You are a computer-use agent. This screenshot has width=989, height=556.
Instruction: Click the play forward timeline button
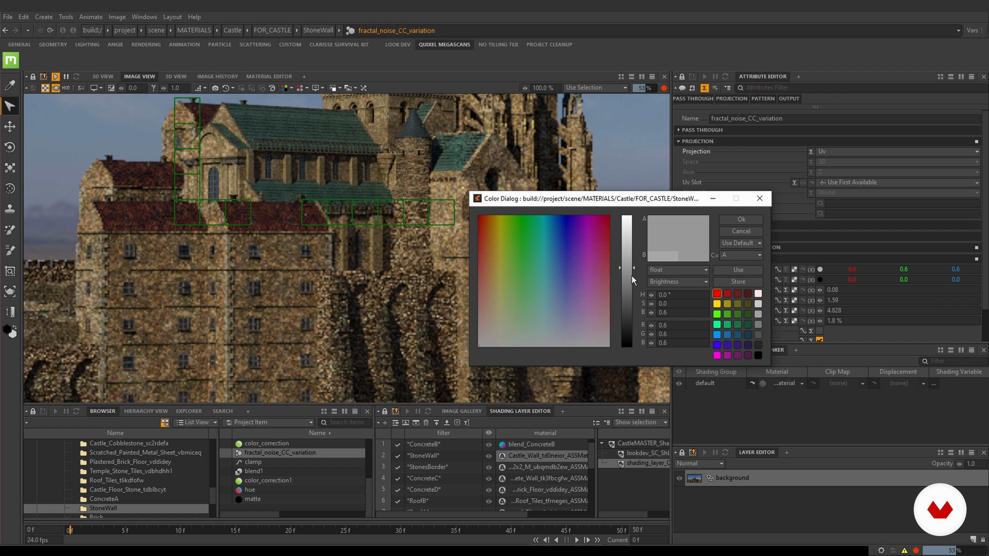tap(577, 540)
